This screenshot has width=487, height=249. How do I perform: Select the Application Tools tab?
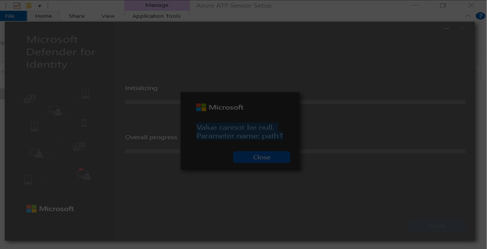pos(156,16)
